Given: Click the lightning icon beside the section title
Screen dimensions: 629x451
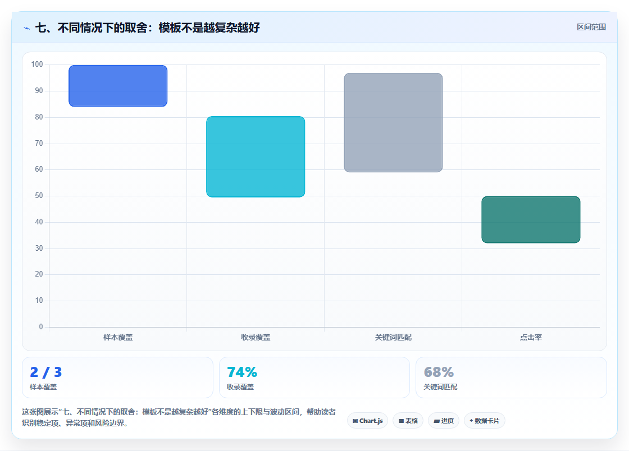Looking at the screenshot, I should point(27,28).
